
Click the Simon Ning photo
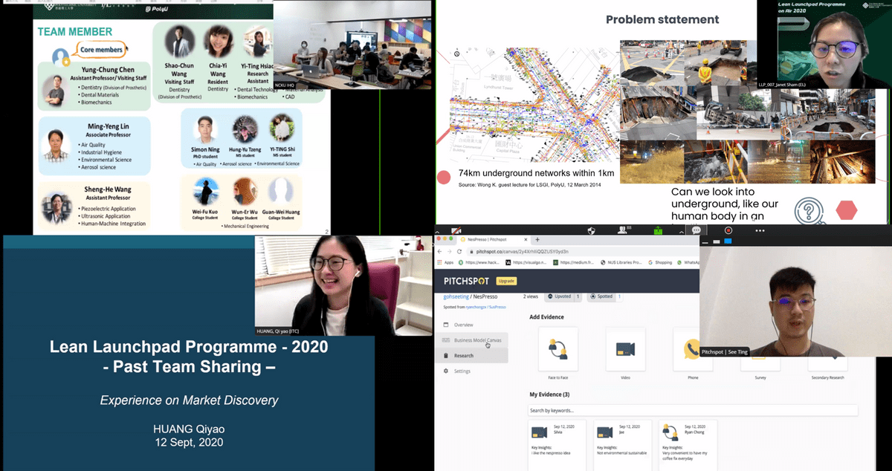(204, 129)
